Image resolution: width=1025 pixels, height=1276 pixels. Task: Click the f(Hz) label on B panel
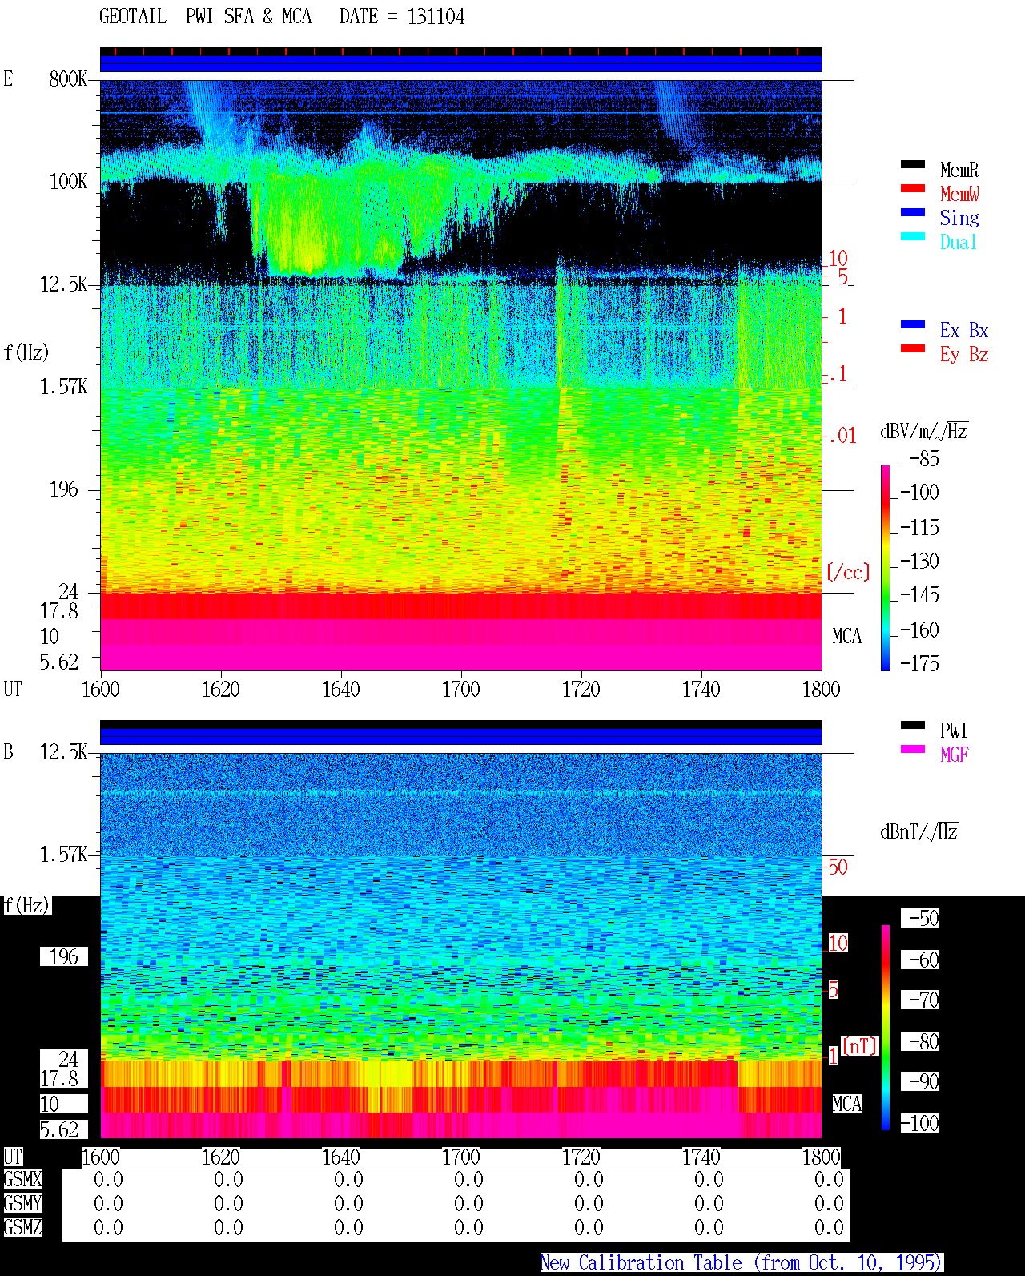[x=26, y=906]
